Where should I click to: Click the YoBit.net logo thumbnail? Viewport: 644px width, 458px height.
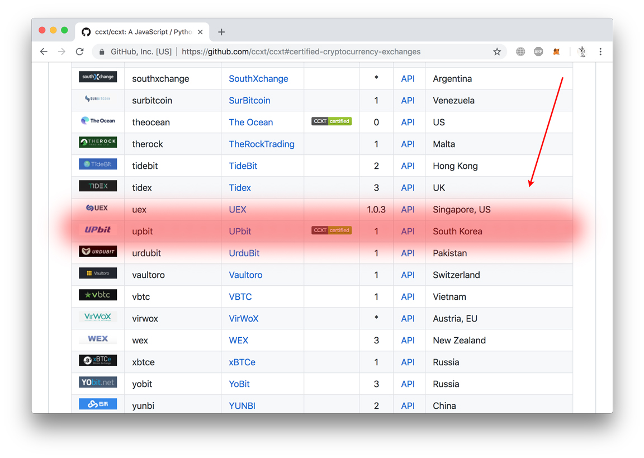[x=97, y=382]
